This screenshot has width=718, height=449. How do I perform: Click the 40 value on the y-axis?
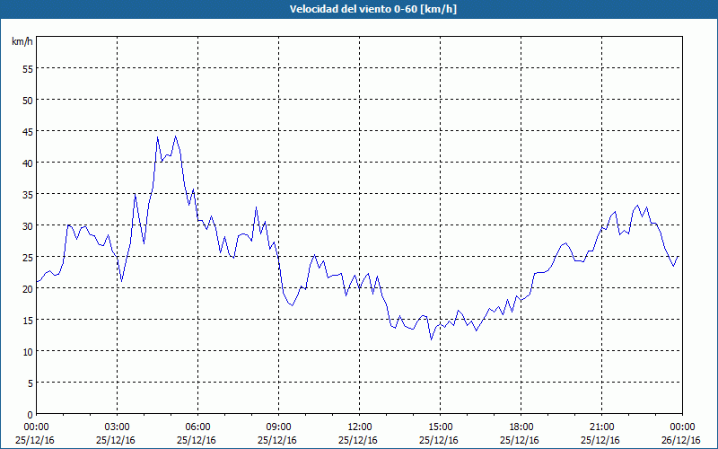[x=28, y=163]
